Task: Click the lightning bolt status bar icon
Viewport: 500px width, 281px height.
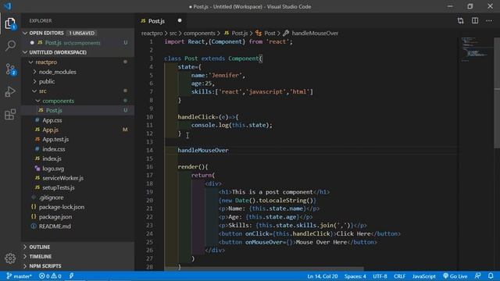Action: pos(71,276)
